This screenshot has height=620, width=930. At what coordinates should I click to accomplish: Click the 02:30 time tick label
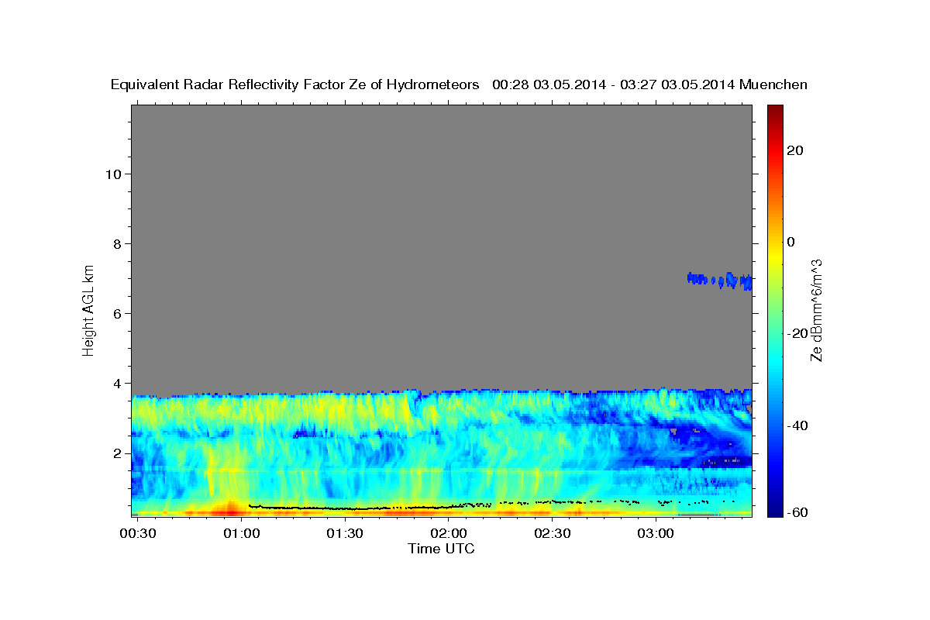(551, 534)
